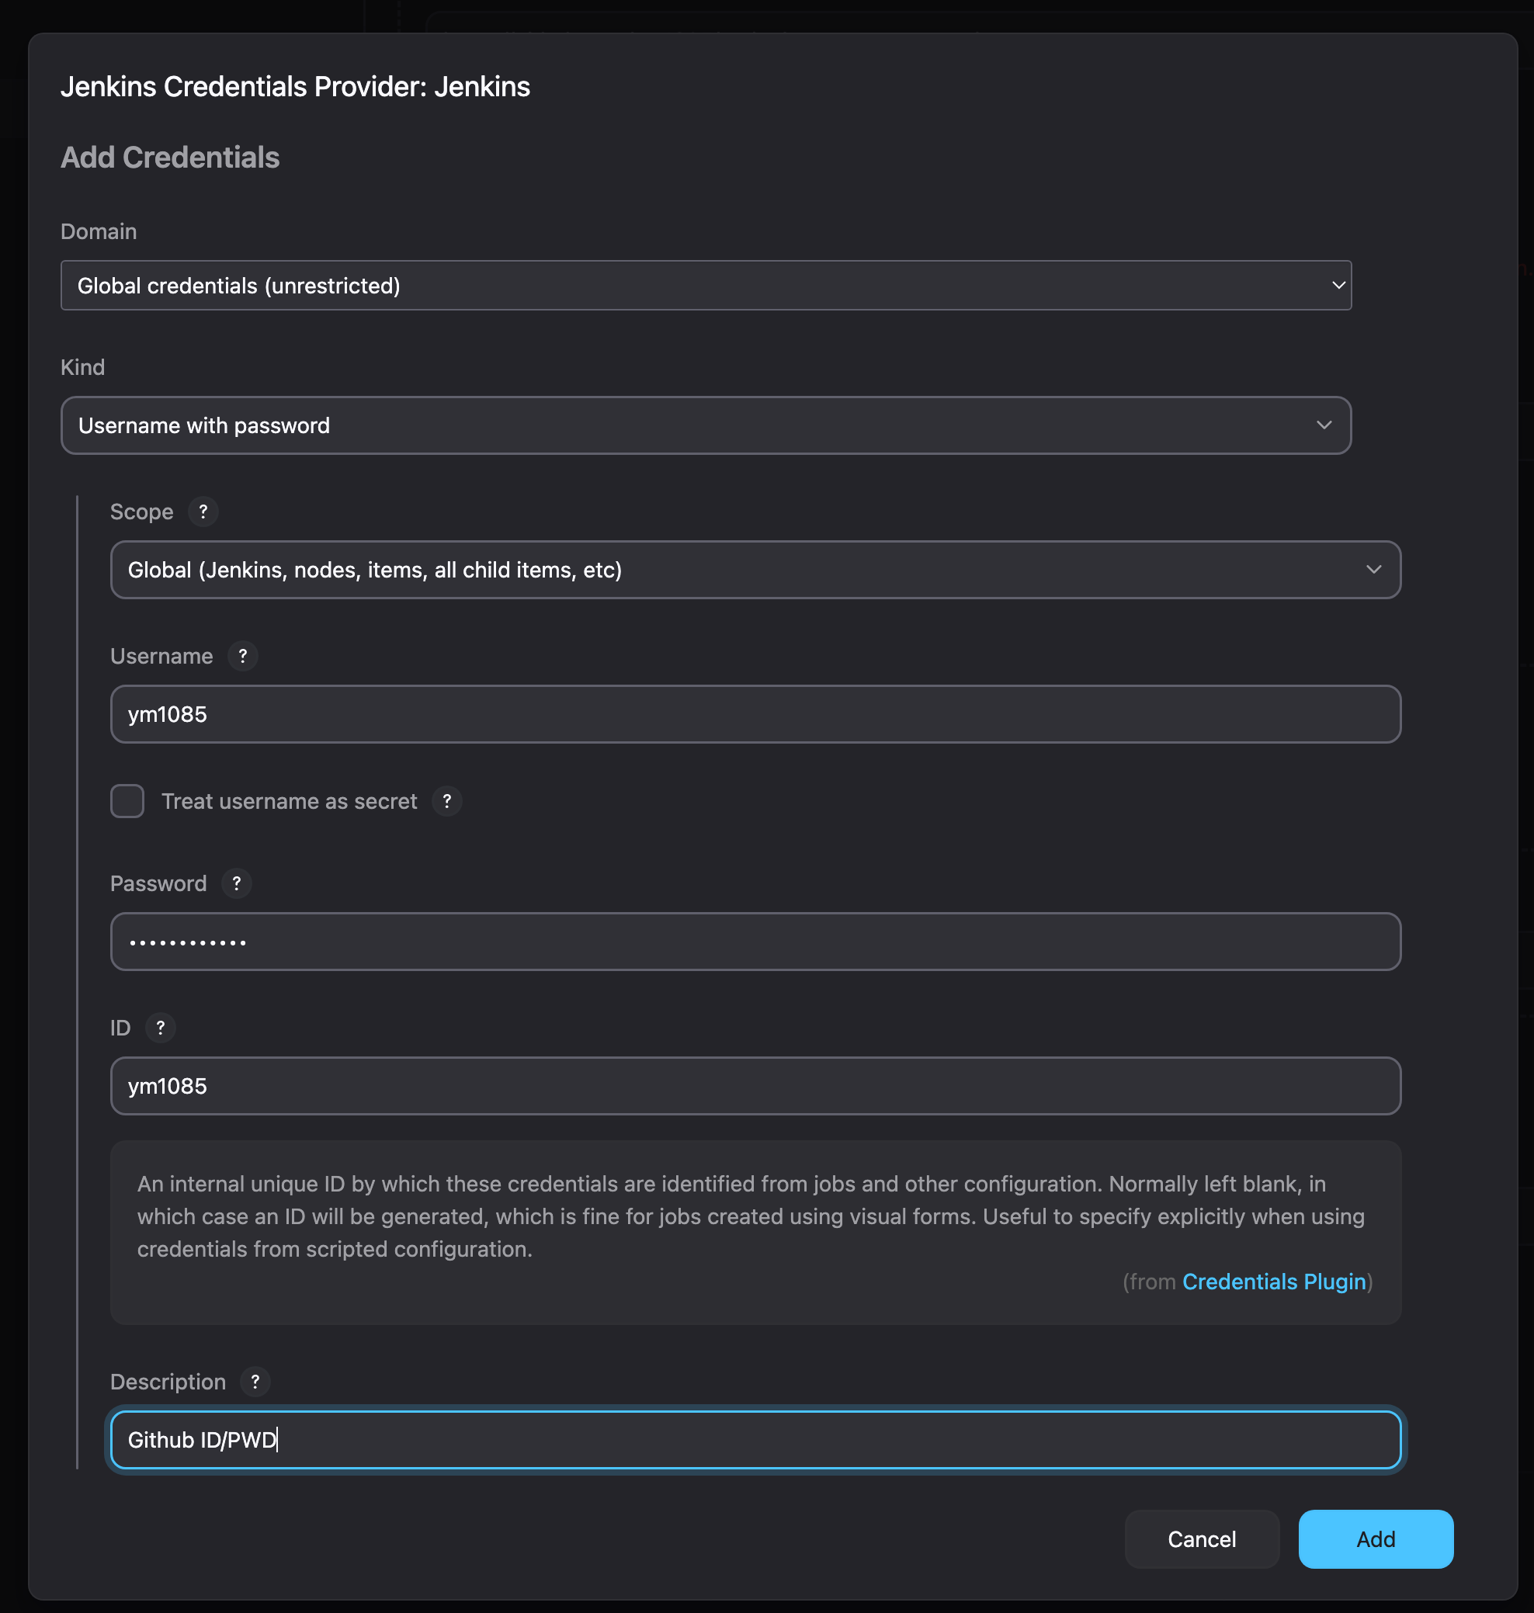Click help icon beside Treat username as secret
The width and height of the screenshot is (1534, 1613).
point(446,801)
